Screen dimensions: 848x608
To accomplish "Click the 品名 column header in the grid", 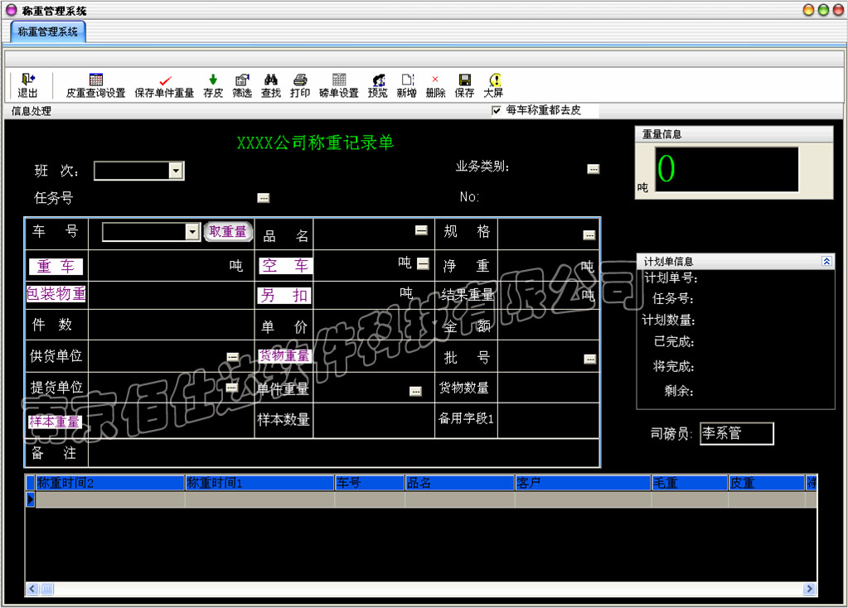I will pos(460,483).
